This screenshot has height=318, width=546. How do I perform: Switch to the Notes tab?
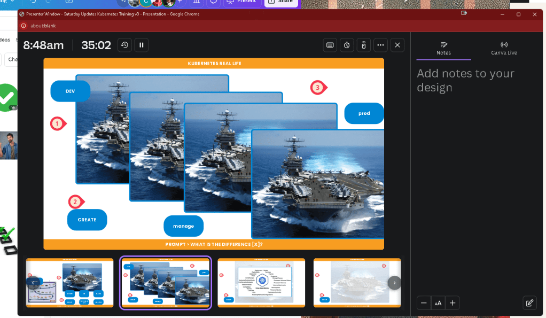pyautogui.click(x=443, y=49)
